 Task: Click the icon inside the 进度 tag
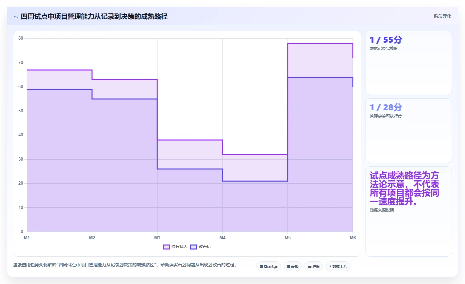coord(309,267)
